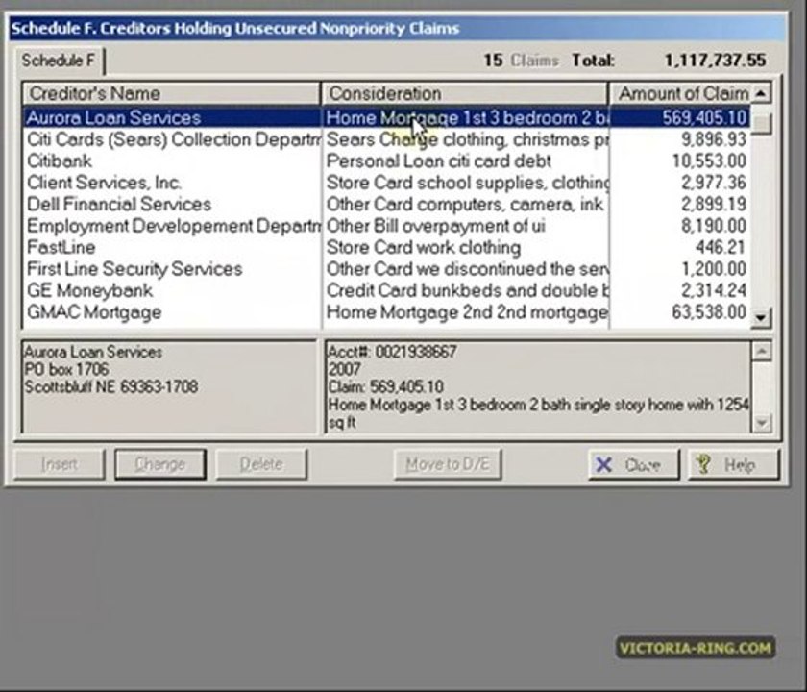
Task: Click the 569,405.10 amount cell
Action: (680, 118)
